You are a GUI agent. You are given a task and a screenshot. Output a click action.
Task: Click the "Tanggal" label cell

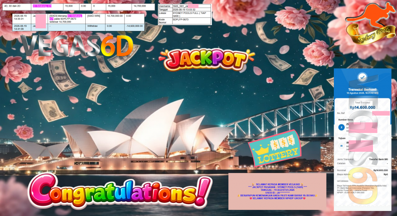pos(165,9)
